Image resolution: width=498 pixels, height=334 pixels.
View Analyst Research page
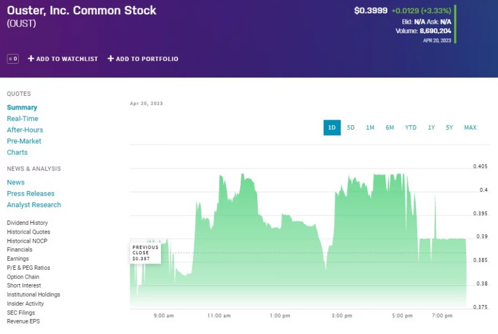[34, 204]
